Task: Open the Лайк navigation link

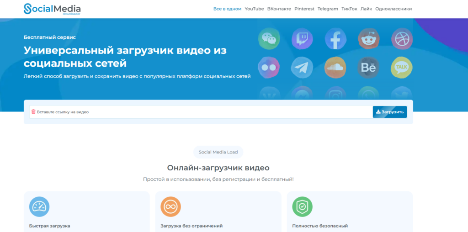Action: tap(366, 9)
